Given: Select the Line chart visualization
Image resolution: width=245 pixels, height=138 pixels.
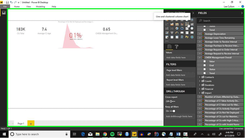Looking at the screenshot, I should tap(167, 24).
